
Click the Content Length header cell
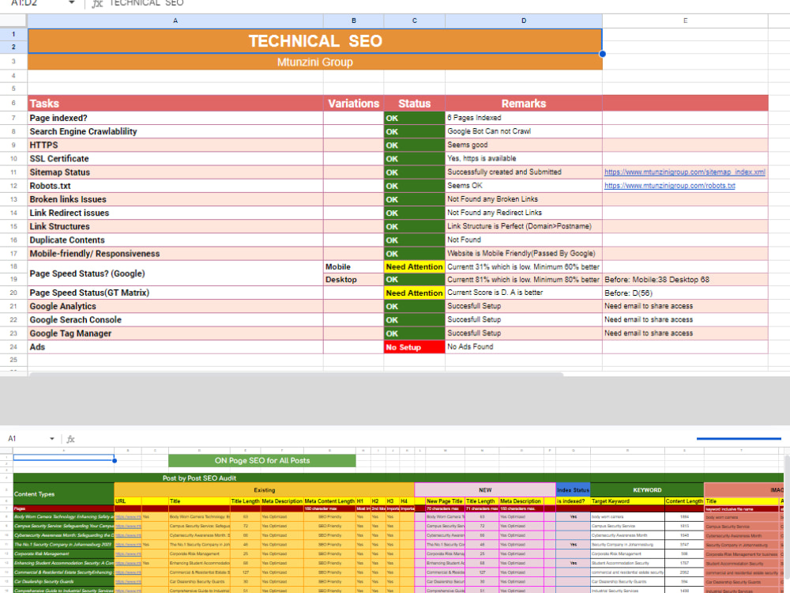click(x=684, y=501)
